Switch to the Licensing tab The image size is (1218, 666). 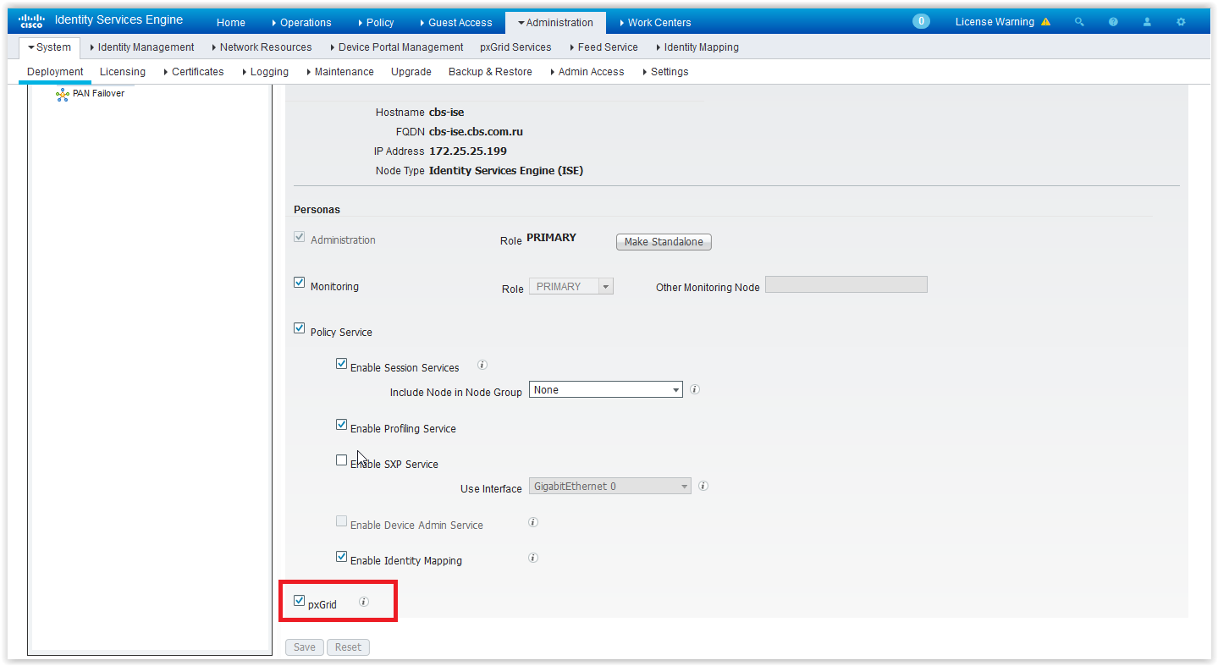(123, 72)
